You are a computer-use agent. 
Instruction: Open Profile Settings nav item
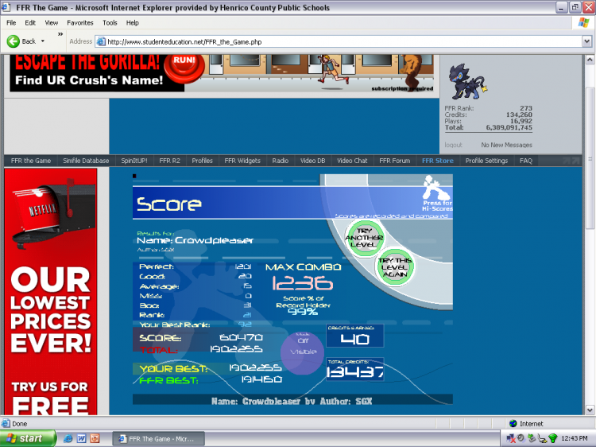(x=486, y=161)
